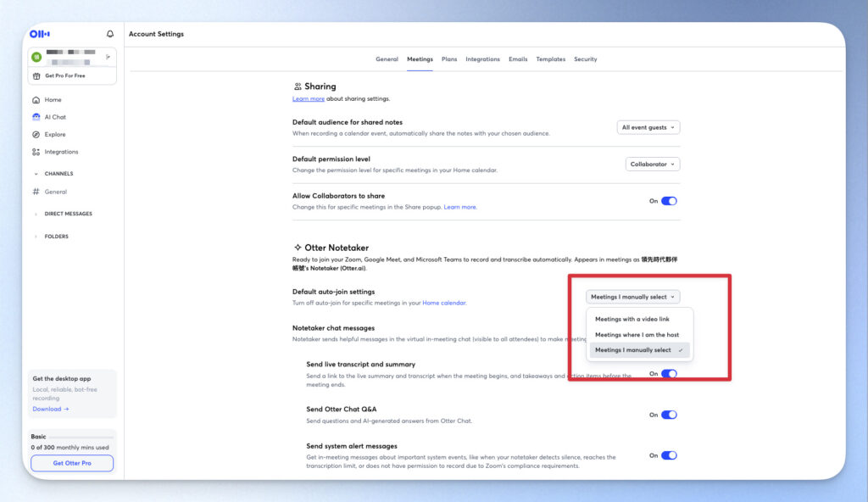Switch to the Plans tab
Screen dimensions: 868x502
tap(449, 59)
